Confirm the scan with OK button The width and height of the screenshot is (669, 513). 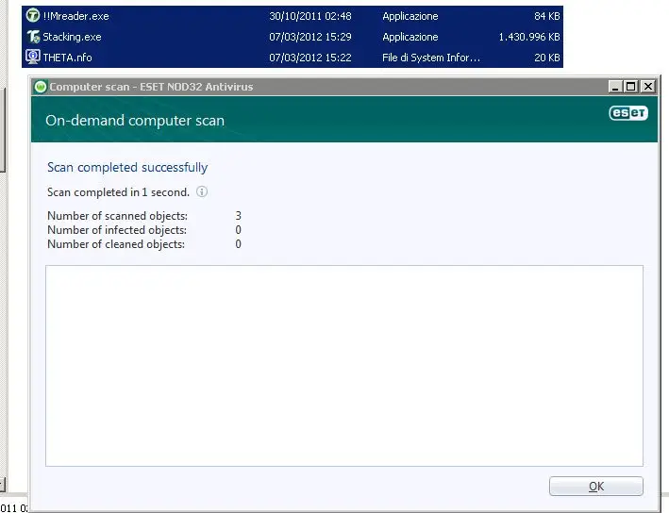596,487
